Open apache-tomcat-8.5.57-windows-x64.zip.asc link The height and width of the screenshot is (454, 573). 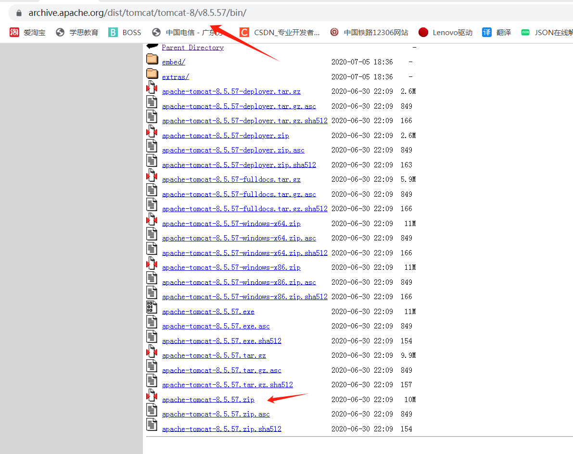click(239, 238)
